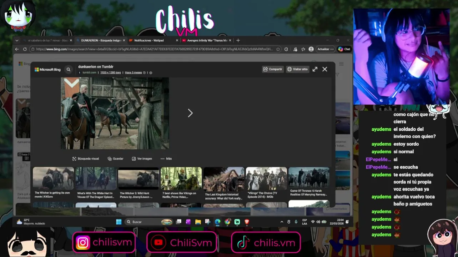Open the tumblr.com source link
Screen dimensions: 458x257
point(89,72)
